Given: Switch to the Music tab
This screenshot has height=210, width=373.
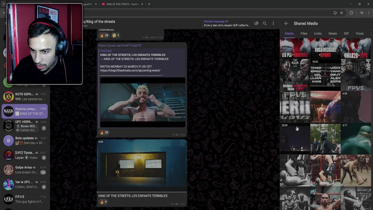Looking at the screenshot, I should click(x=332, y=34).
